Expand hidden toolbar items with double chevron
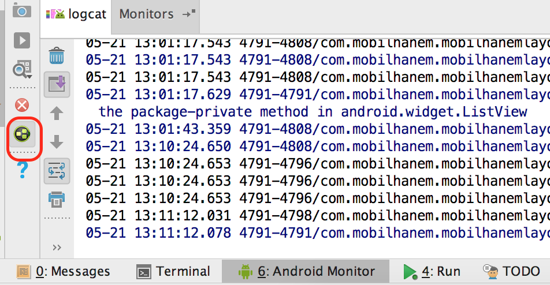 click(57, 247)
